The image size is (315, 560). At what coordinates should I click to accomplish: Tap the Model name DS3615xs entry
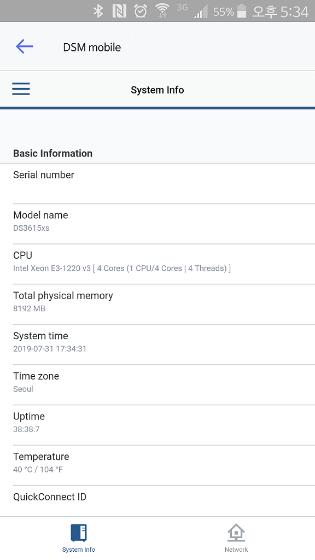pyautogui.click(x=157, y=220)
